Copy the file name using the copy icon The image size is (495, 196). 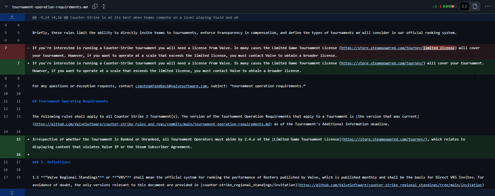pyautogui.click(x=95, y=6)
